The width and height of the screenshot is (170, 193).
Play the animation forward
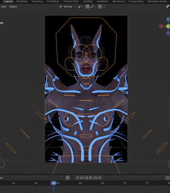[91, 178]
